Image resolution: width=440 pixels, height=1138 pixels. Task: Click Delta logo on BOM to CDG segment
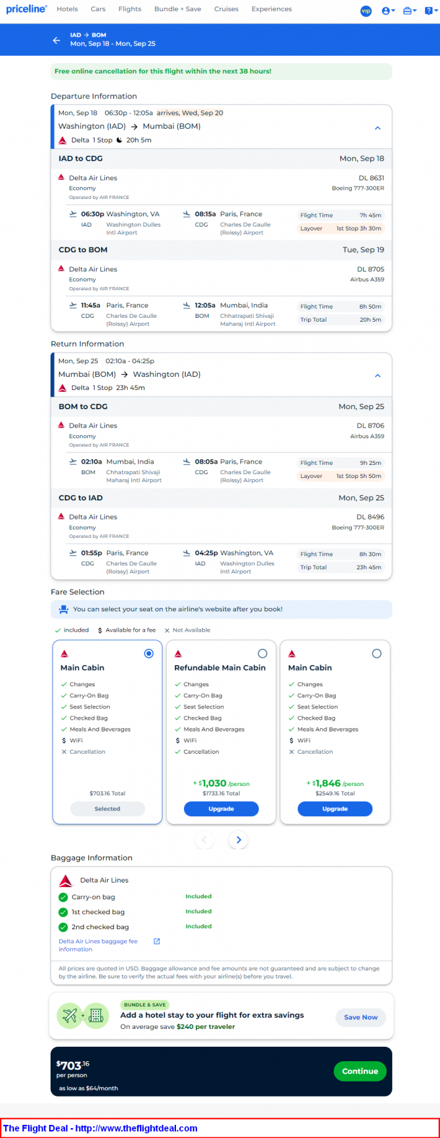[61, 425]
